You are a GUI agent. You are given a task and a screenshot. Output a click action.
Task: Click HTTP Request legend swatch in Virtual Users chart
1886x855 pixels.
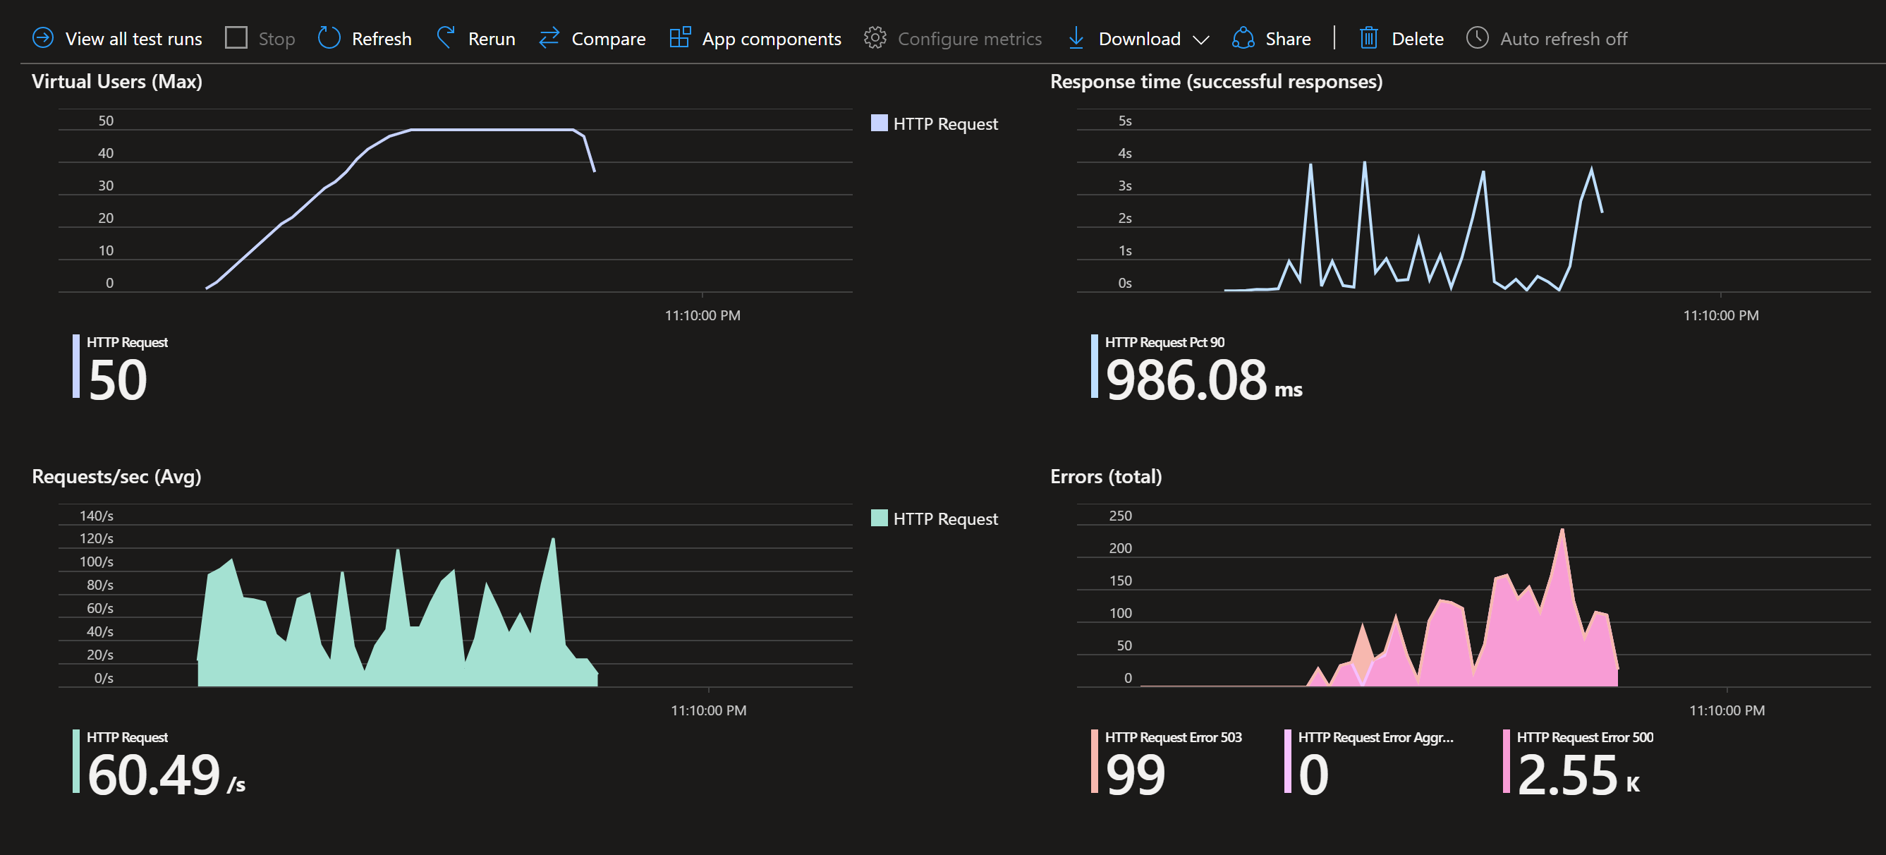880,122
